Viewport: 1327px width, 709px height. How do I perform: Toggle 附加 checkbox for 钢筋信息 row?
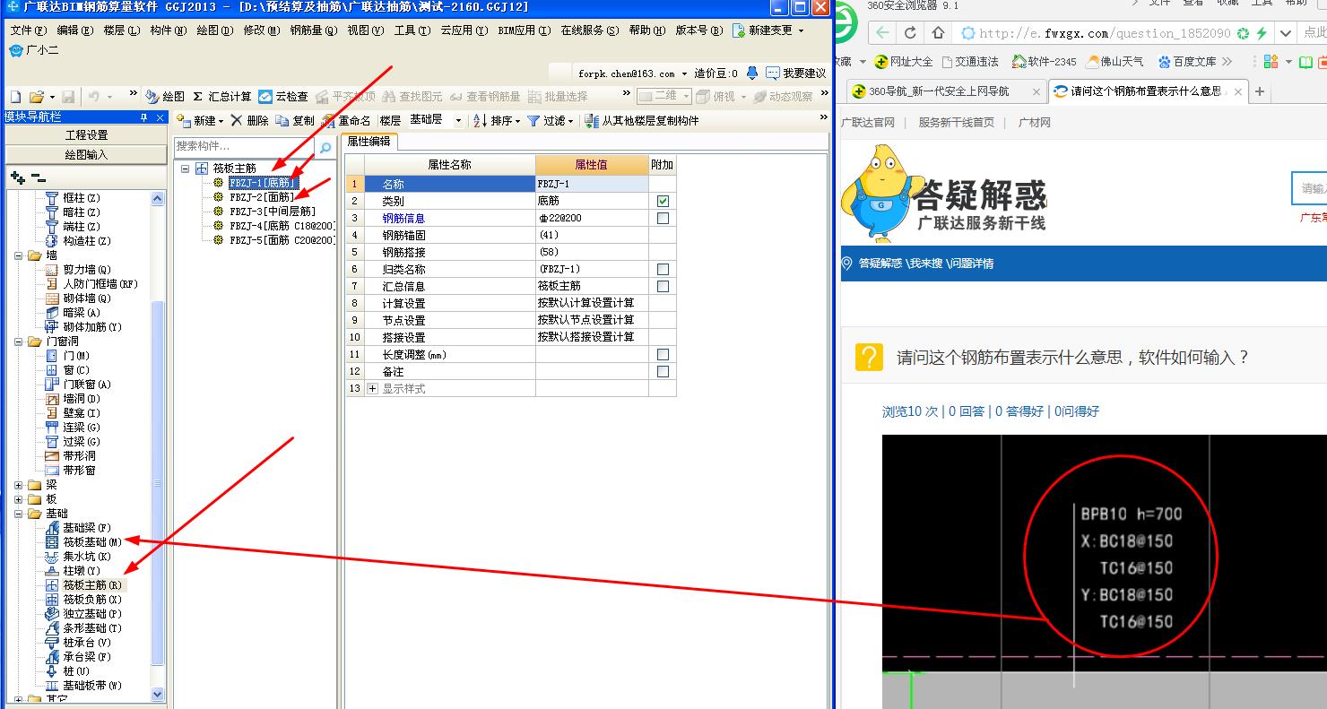663,218
